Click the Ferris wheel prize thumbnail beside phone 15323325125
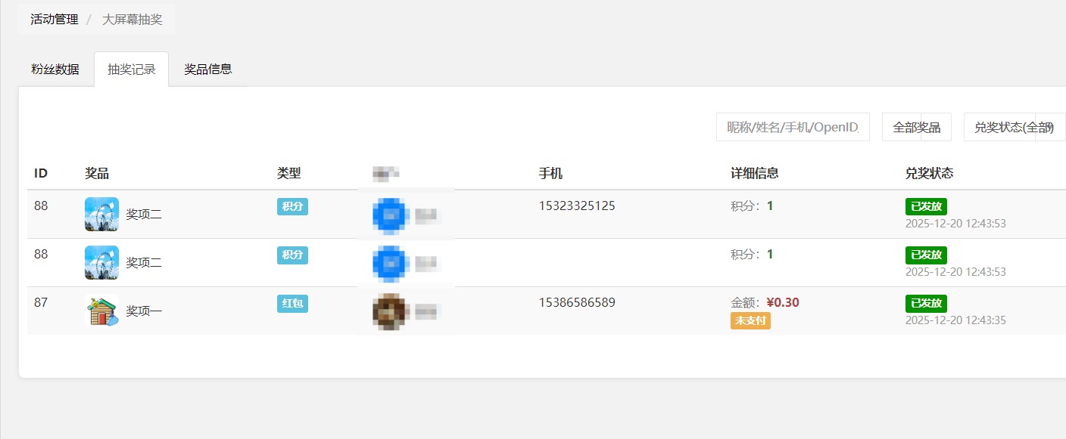The width and height of the screenshot is (1066, 439). click(x=101, y=214)
